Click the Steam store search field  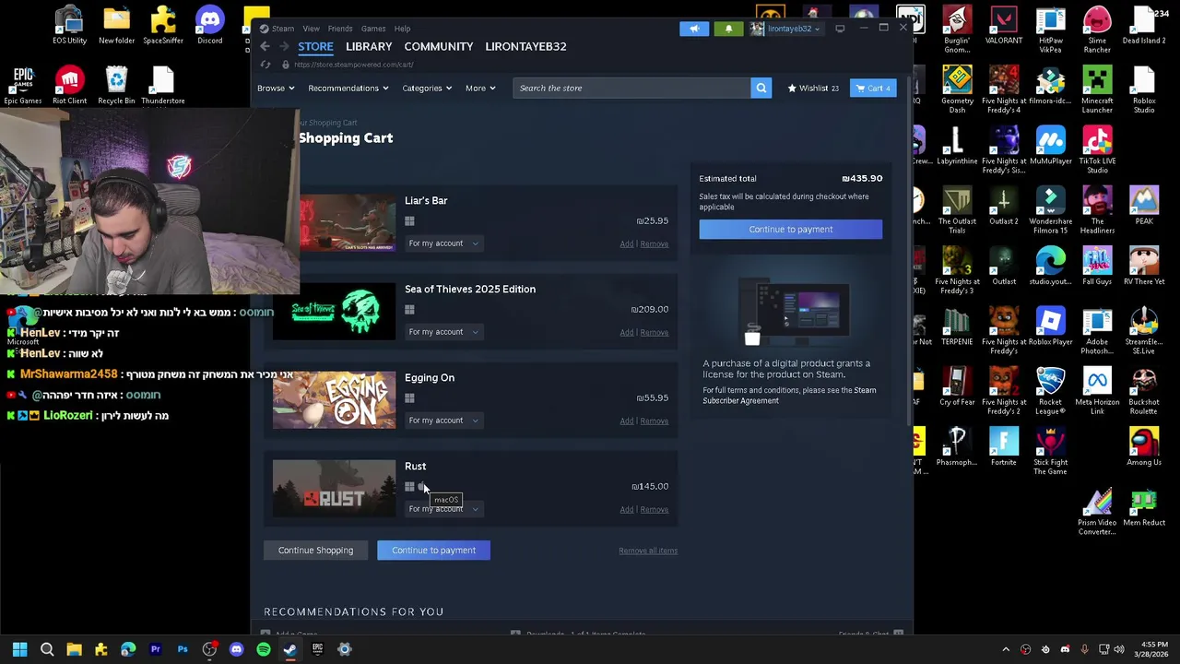pos(632,88)
